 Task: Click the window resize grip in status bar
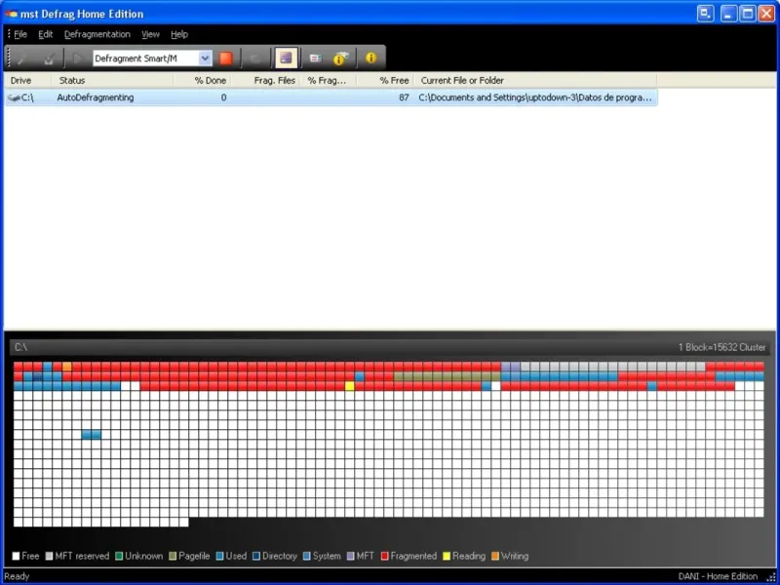click(771, 577)
